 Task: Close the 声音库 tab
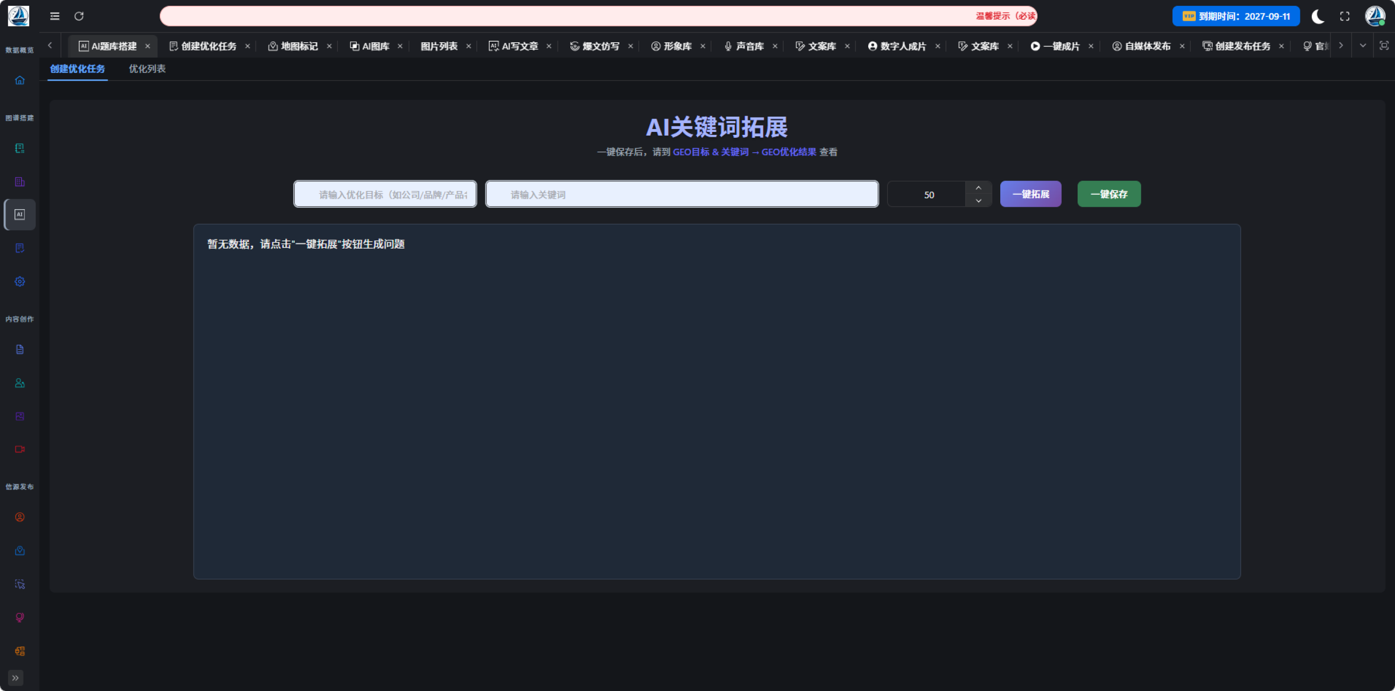[x=775, y=47]
